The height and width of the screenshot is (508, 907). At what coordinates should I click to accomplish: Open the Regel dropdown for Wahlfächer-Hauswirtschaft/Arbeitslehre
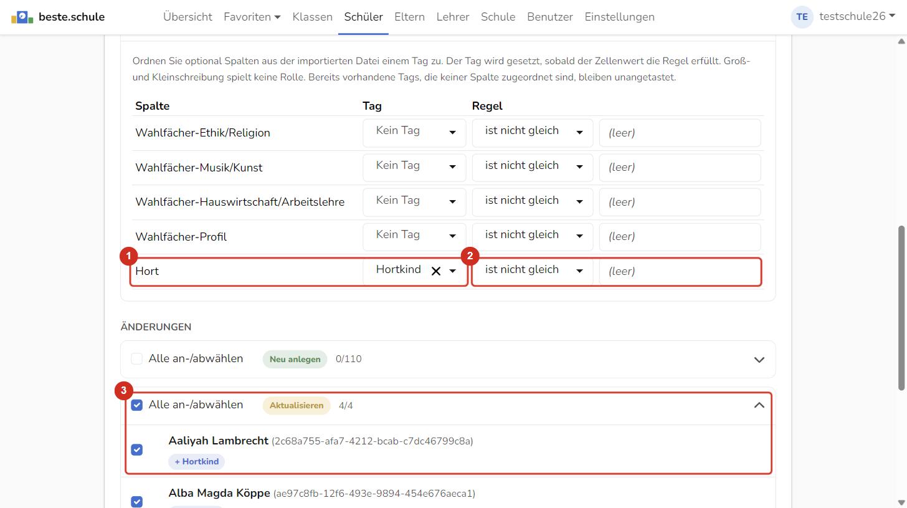point(533,202)
